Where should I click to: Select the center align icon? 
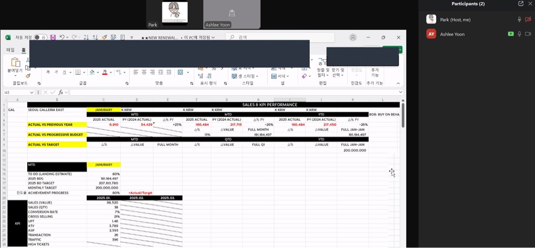[x=144, y=72]
